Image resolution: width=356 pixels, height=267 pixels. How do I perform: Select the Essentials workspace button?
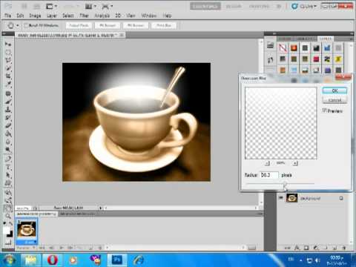205,6
